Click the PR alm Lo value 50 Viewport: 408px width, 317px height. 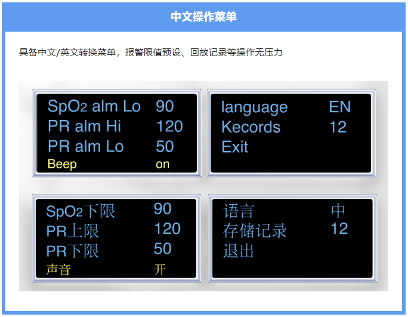165,146
